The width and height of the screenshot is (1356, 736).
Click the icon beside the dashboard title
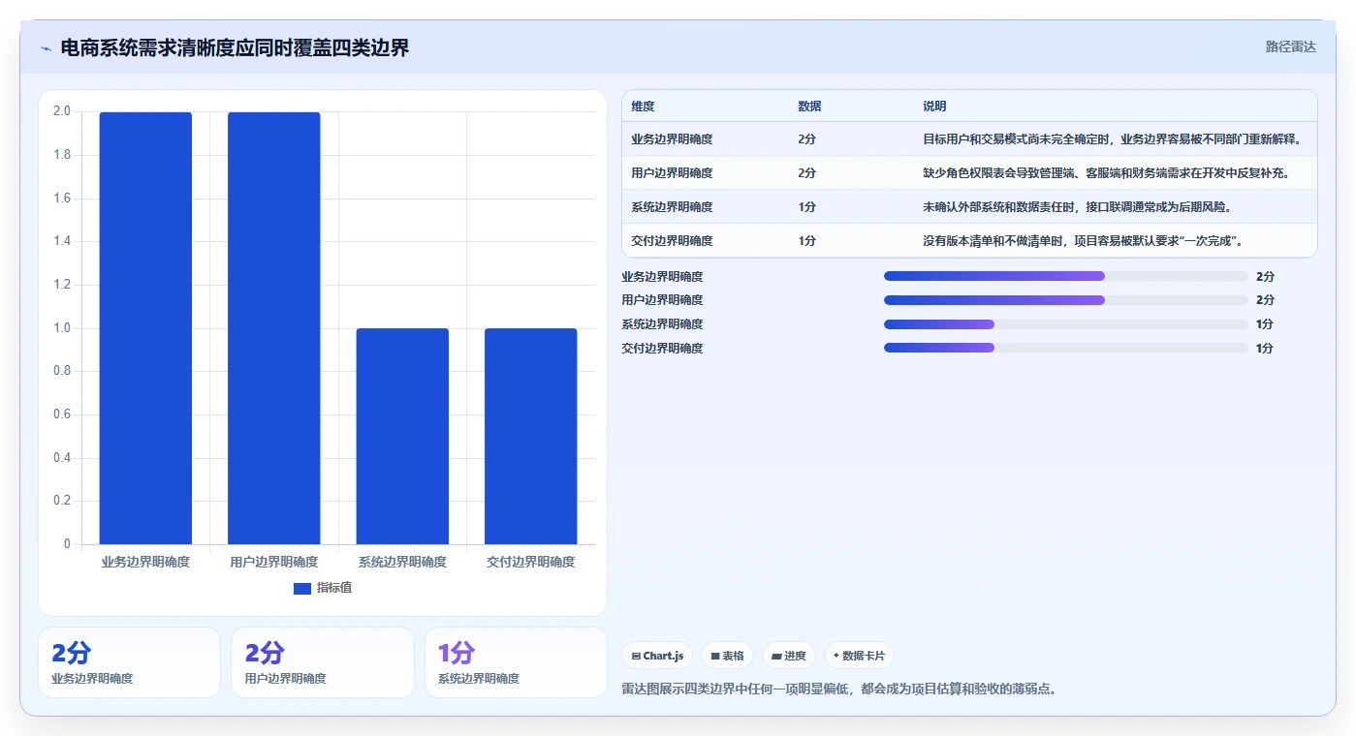(46, 48)
